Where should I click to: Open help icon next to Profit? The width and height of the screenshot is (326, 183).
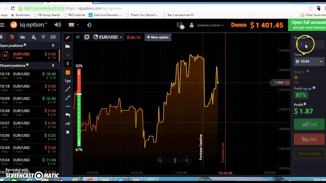point(305,104)
